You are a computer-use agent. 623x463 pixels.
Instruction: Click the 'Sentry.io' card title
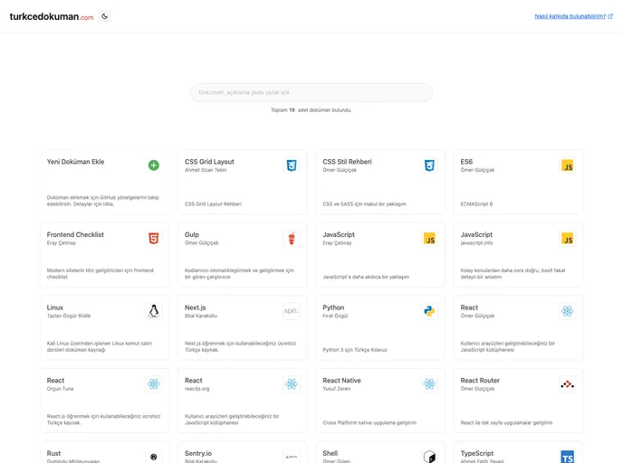click(198, 453)
